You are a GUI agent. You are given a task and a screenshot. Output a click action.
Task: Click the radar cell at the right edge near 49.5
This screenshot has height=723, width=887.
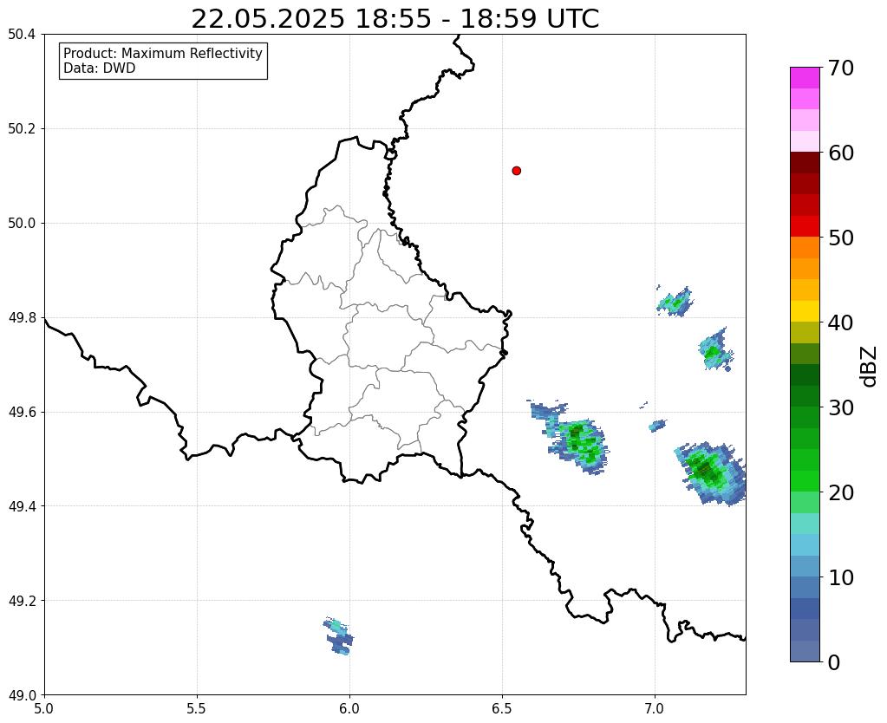point(710,473)
